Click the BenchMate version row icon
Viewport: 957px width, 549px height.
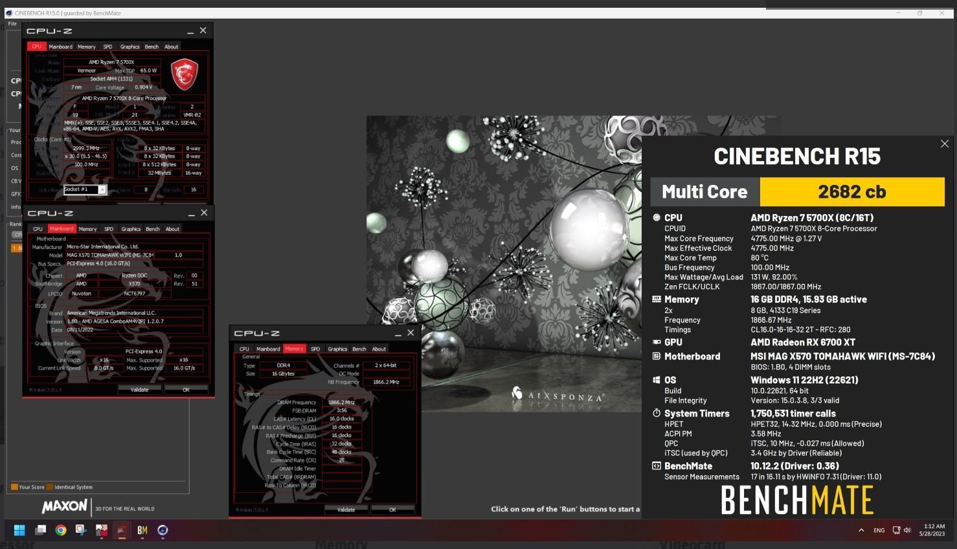pos(657,466)
